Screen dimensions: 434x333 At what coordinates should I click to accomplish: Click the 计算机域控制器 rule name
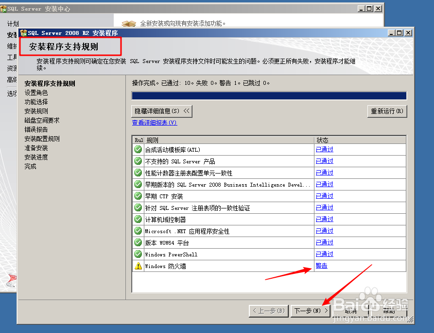(x=165, y=220)
